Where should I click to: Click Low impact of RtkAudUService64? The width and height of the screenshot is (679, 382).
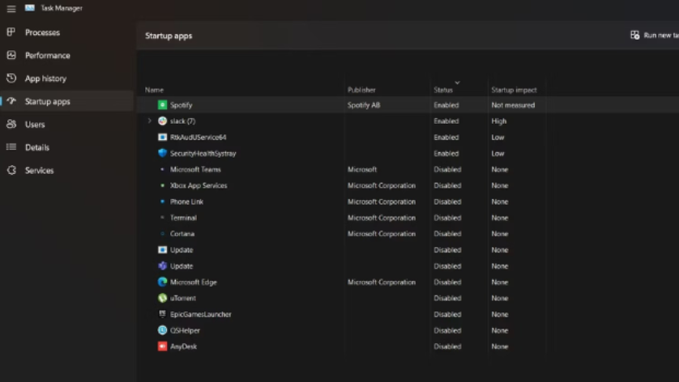(498, 137)
